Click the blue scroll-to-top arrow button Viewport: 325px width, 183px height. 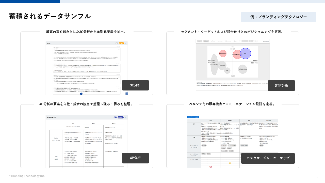pos(127,94)
